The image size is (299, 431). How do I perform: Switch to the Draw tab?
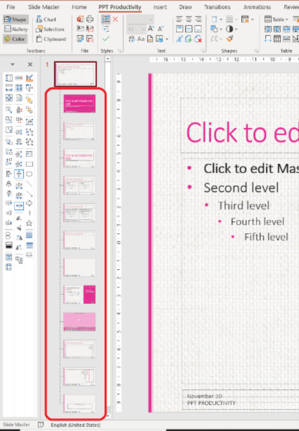pos(185,7)
